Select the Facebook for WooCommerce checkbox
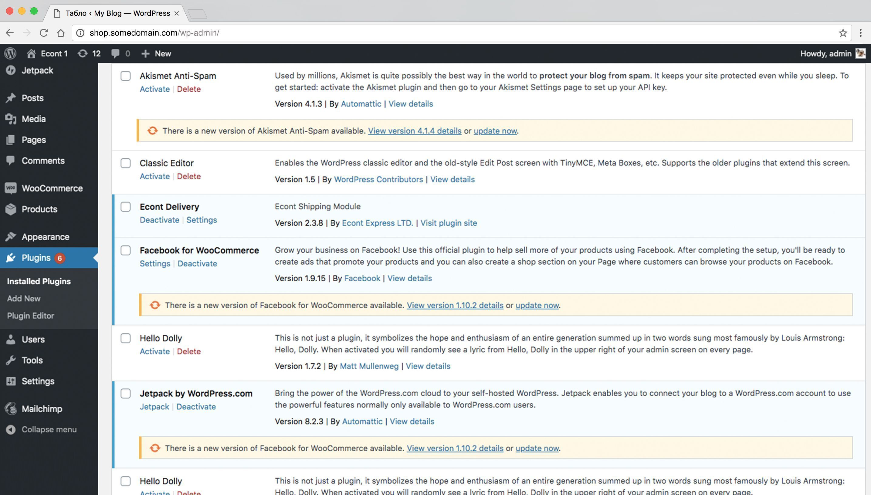 click(125, 251)
